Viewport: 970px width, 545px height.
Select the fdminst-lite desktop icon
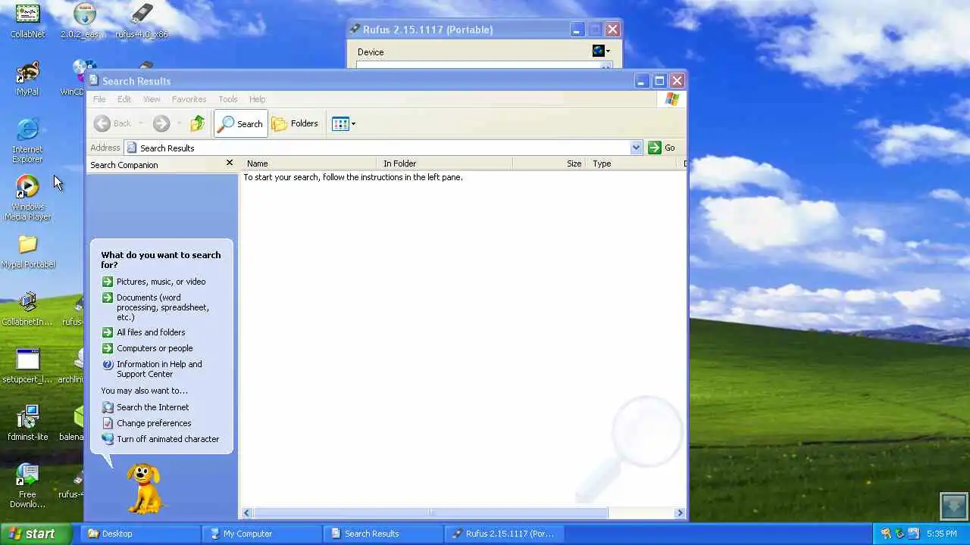[27, 424]
